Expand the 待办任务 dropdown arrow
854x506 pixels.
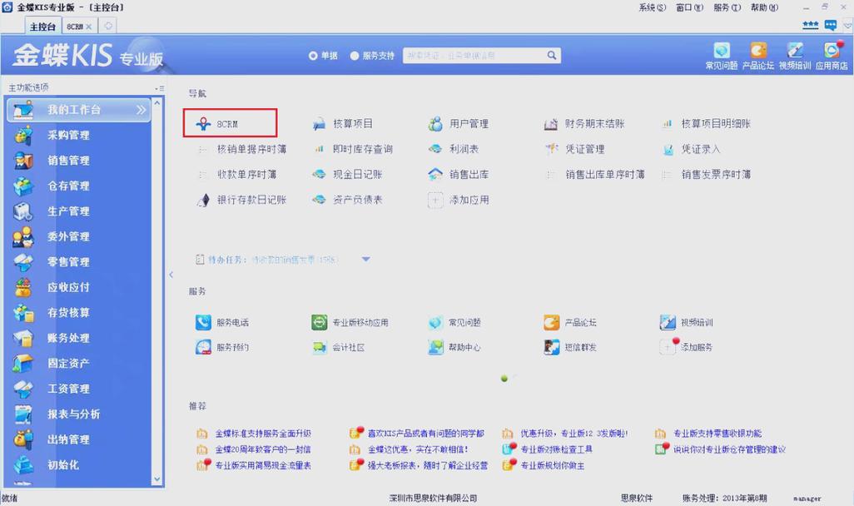(366, 260)
